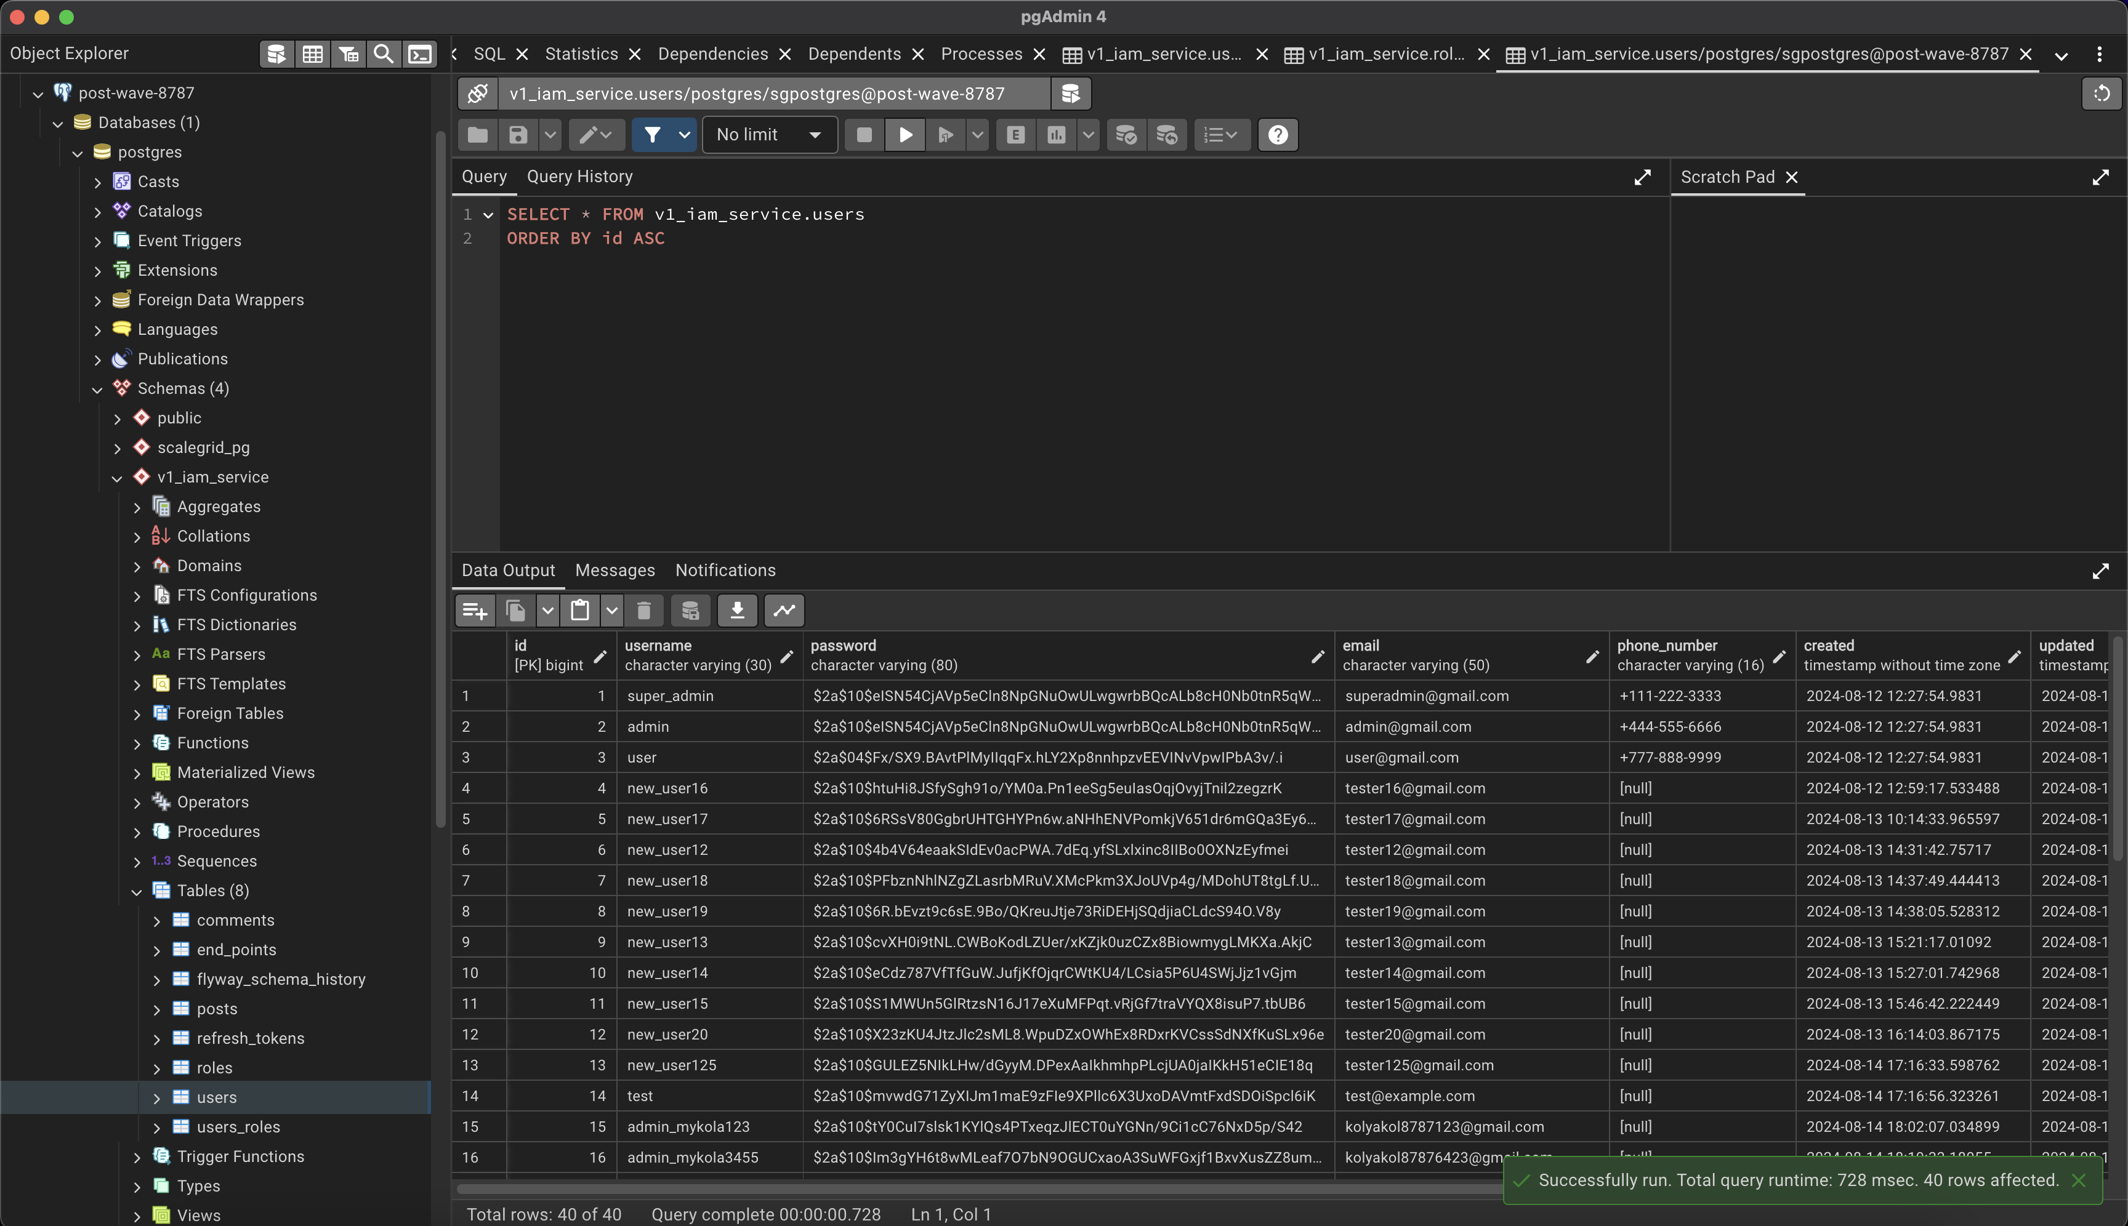Dismiss the Successfully run notification
Screen dimensions: 2128x1226
2078,1180
